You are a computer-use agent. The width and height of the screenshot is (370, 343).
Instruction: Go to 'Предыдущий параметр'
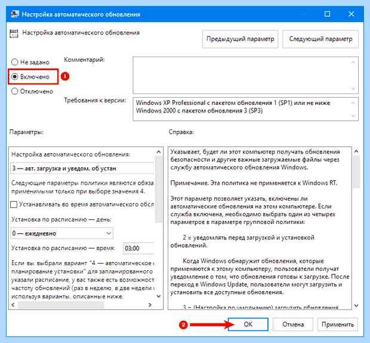point(240,39)
